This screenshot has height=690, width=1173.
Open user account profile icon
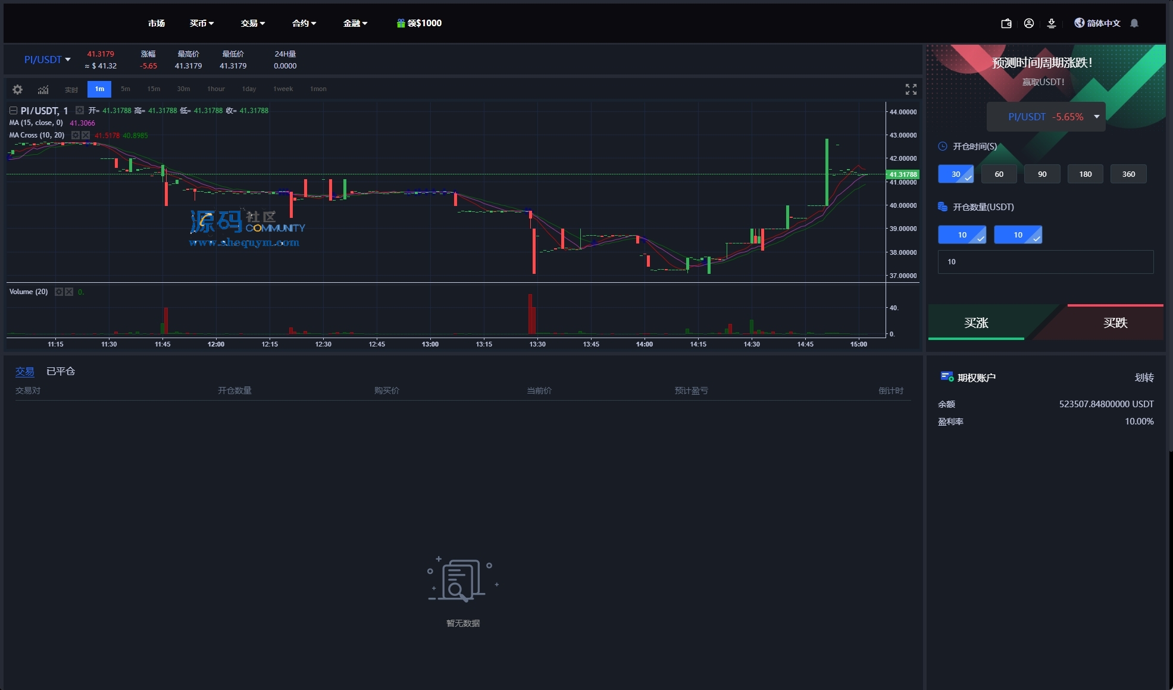click(1028, 23)
